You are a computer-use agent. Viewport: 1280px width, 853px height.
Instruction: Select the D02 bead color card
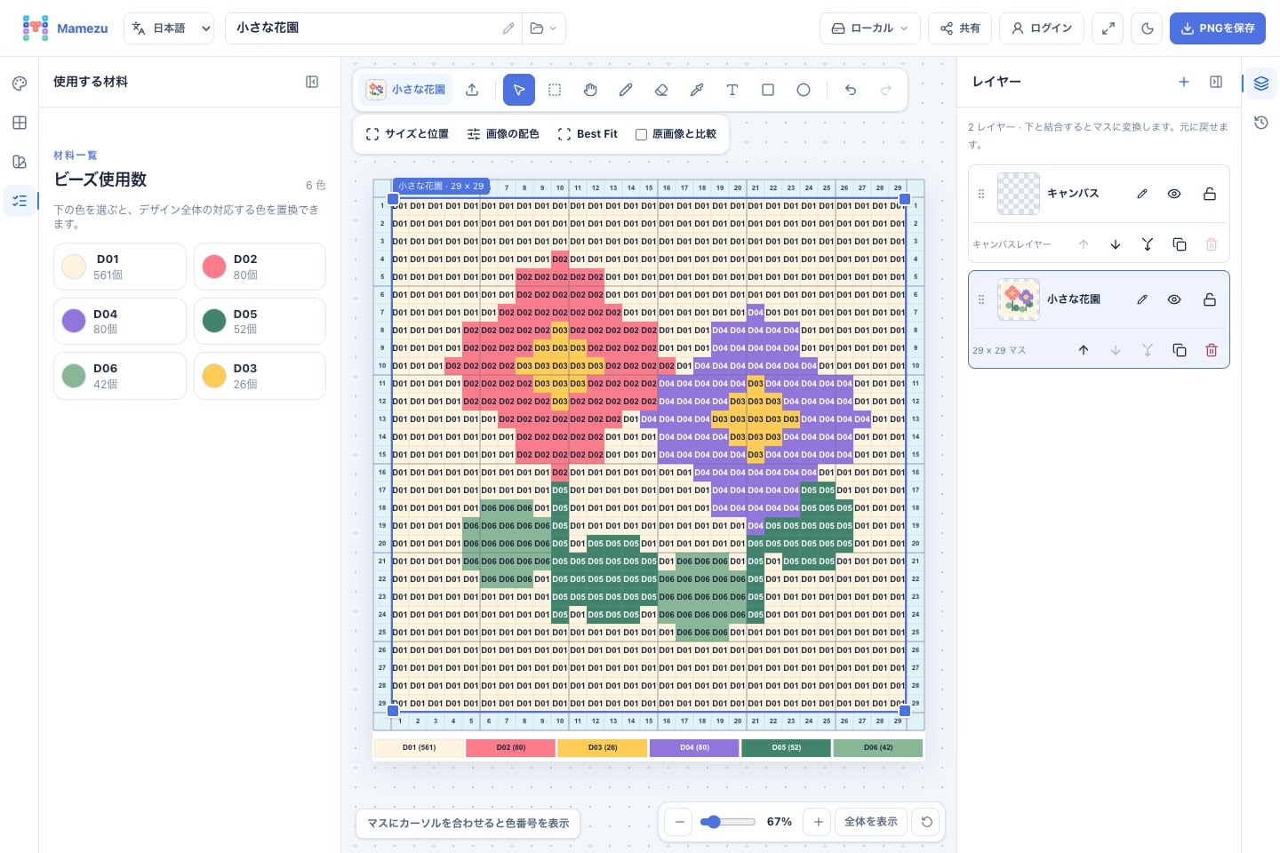260,267
